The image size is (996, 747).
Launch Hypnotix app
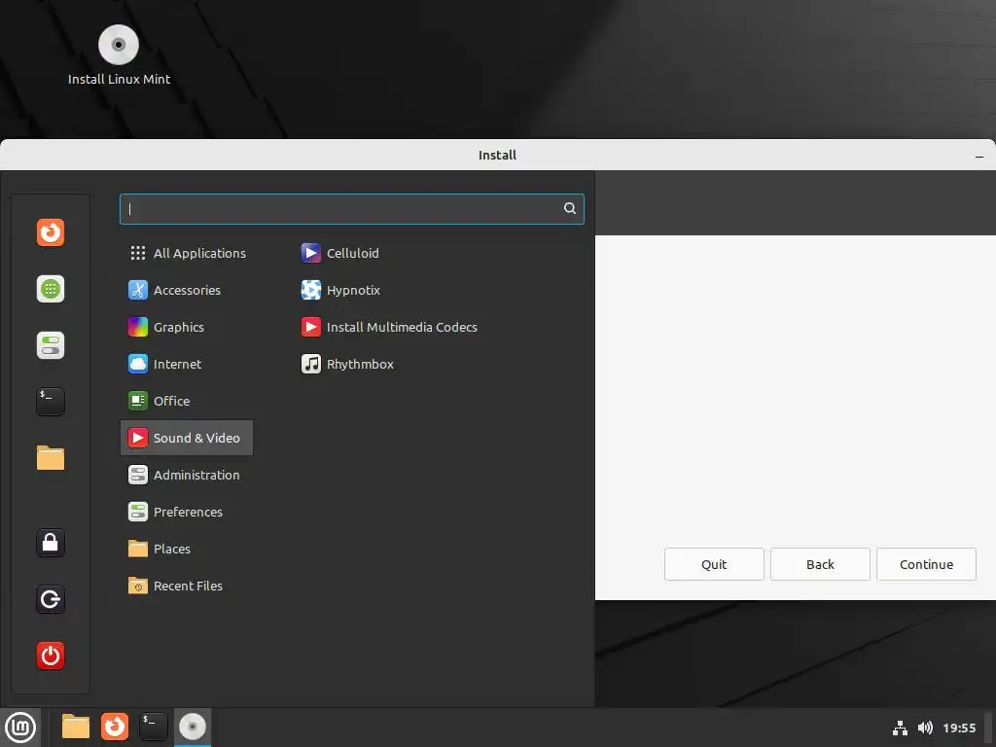(340, 290)
